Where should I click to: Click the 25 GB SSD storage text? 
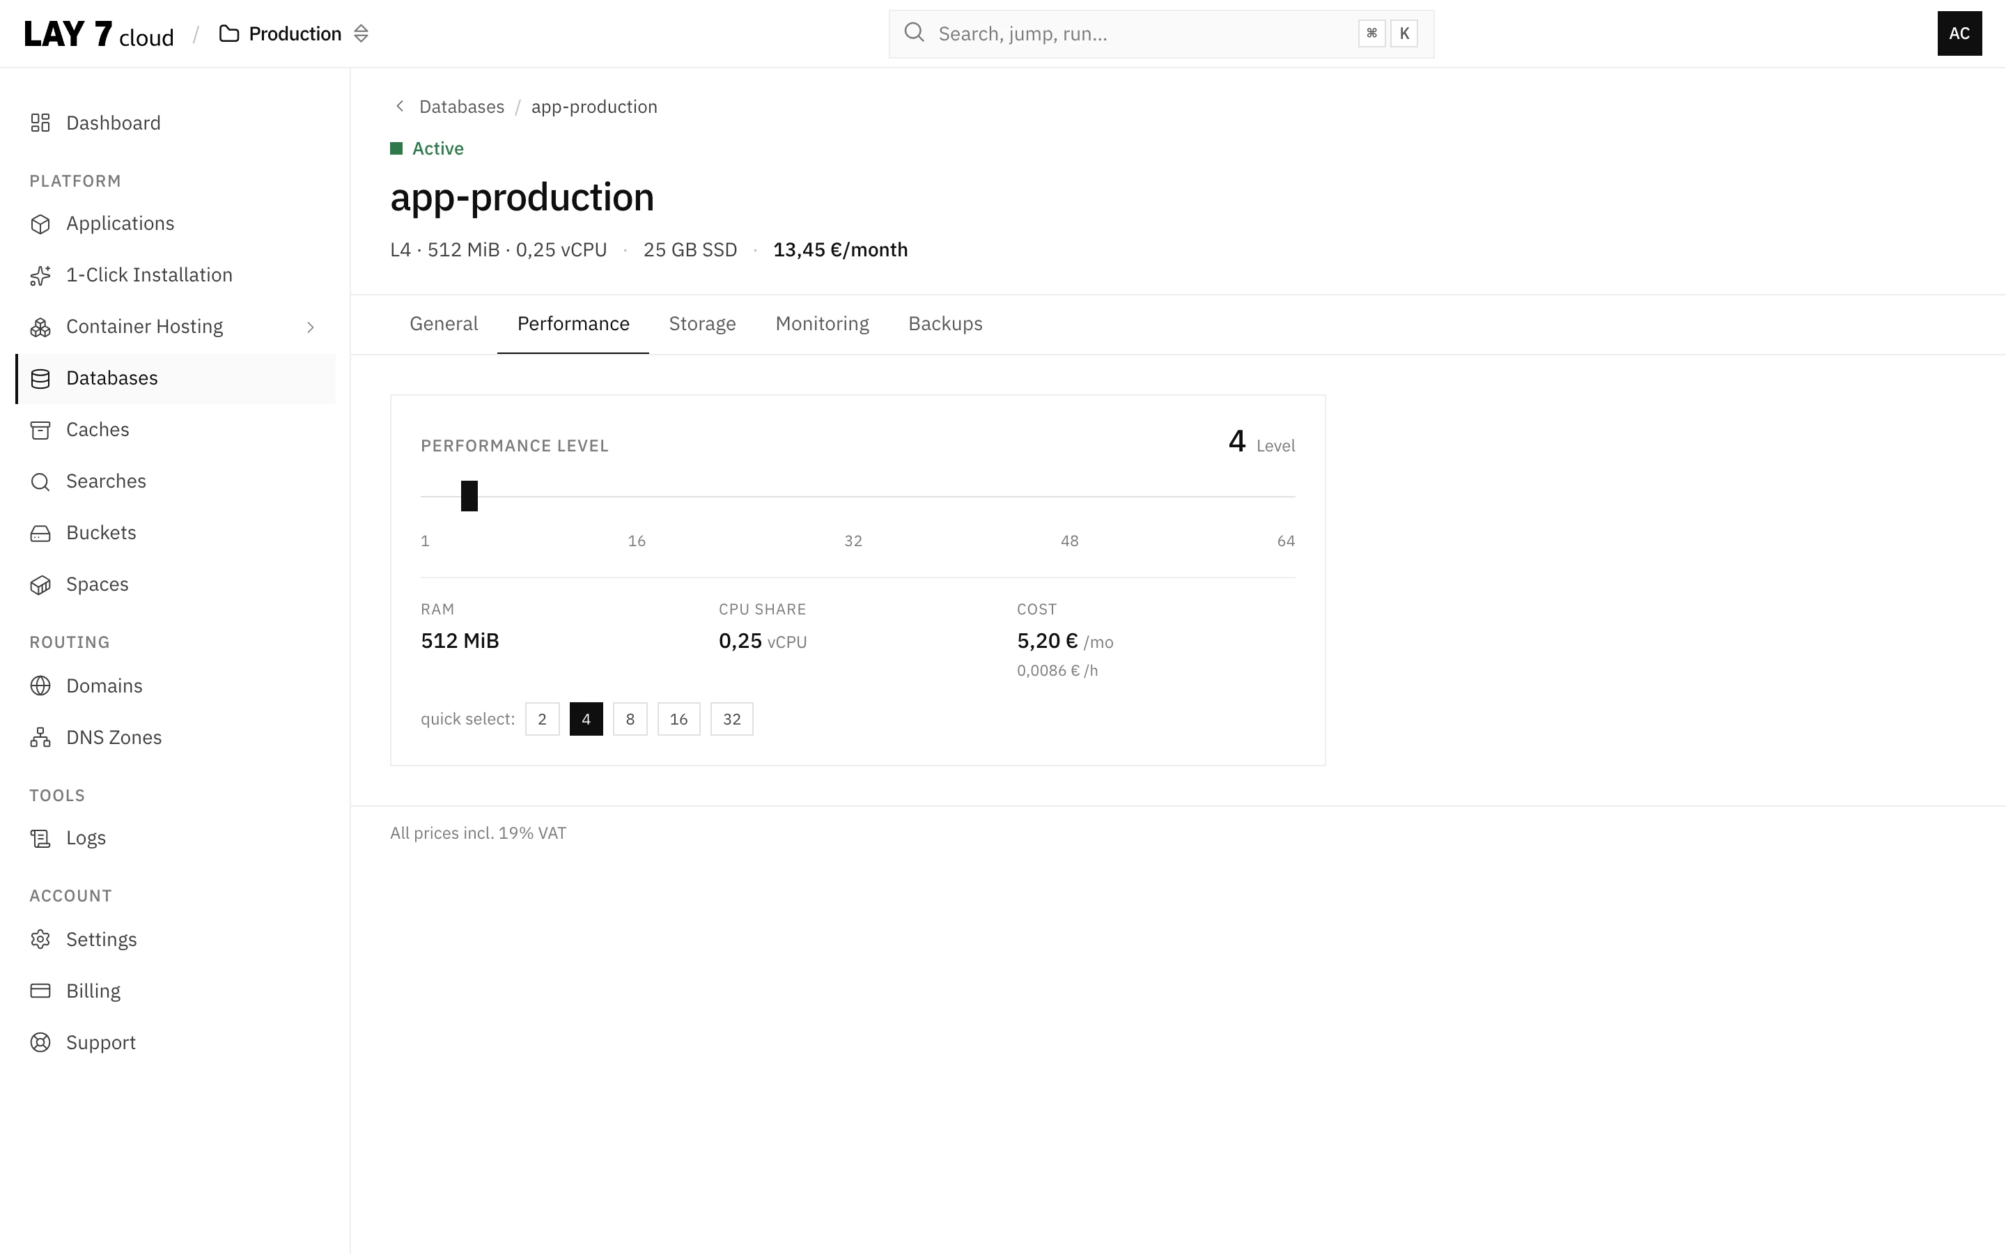(x=690, y=249)
